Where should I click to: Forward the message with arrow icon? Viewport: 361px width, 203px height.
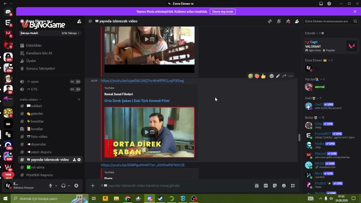pyautogui.click(x=284, y=76)
